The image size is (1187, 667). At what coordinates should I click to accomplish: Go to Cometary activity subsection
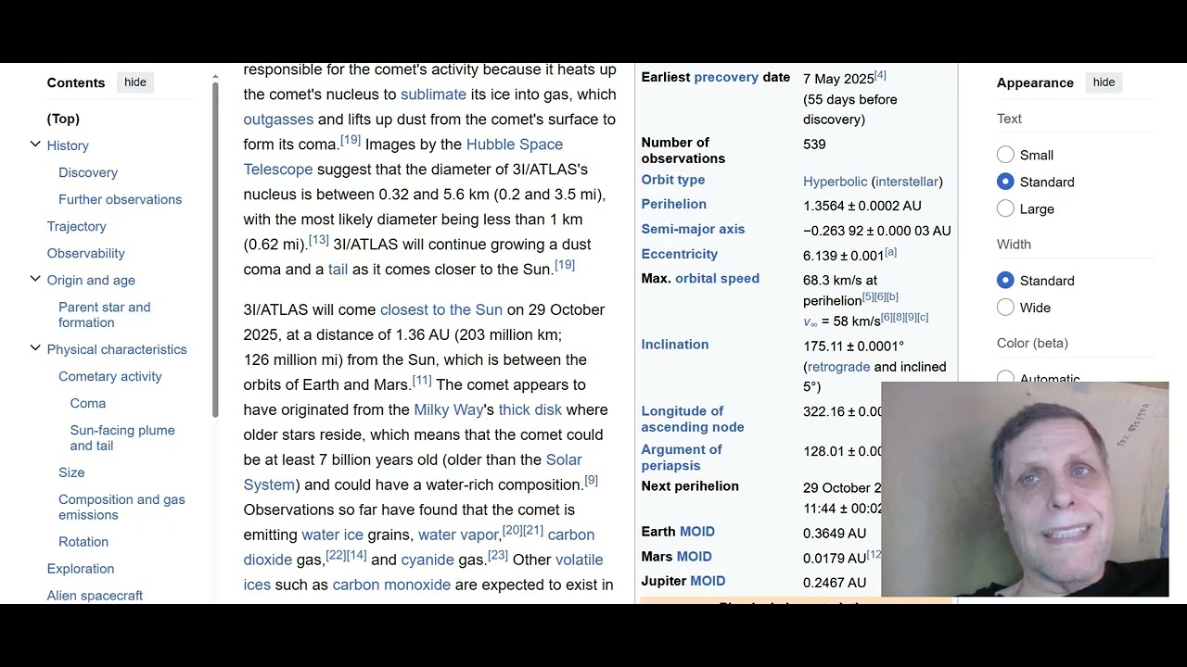(110, 376)
